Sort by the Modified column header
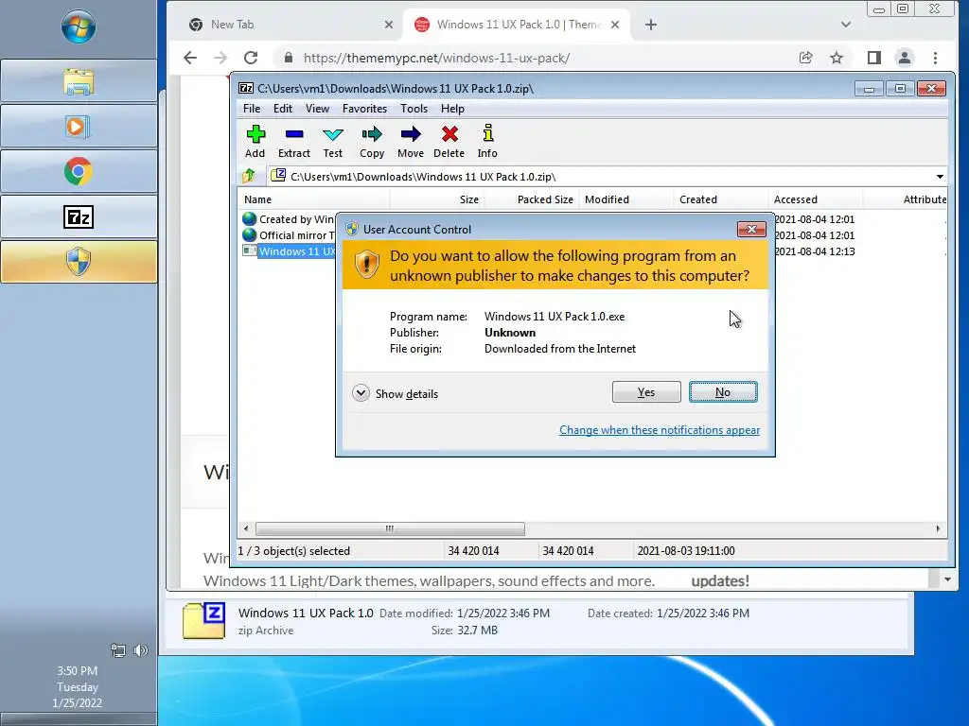Viewport: 969px width, 726px height. [626, 199]
